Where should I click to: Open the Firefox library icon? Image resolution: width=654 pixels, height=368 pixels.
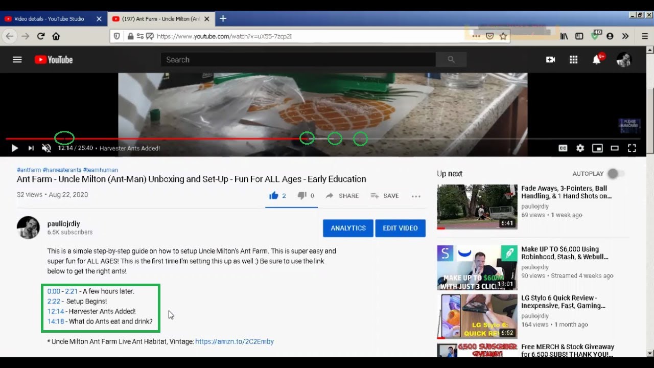coord(564,36)
